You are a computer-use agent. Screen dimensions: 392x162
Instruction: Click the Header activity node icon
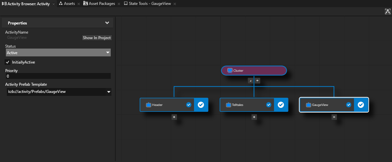click(x=149, y=105)
